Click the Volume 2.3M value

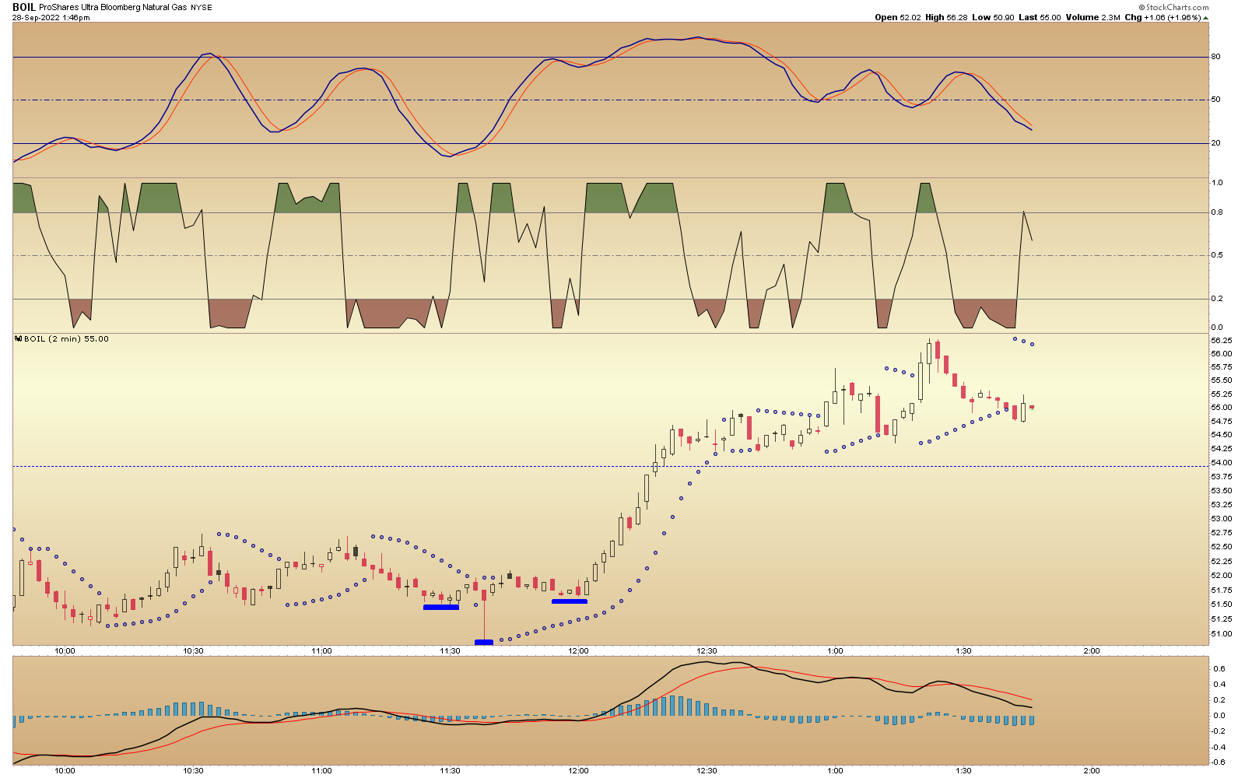click(1092, 17)
